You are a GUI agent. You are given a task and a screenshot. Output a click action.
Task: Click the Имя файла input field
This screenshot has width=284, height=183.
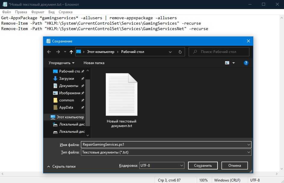[x=164, y=144]
